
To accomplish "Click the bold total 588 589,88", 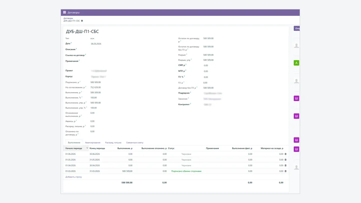I will 127,183.
